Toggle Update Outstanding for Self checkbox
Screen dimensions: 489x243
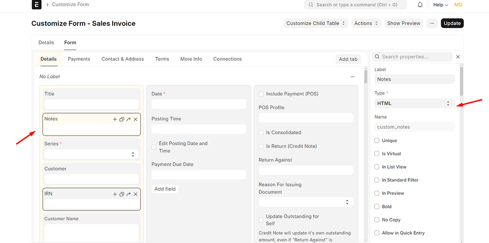pyautogui.click(x=261, y=220)
